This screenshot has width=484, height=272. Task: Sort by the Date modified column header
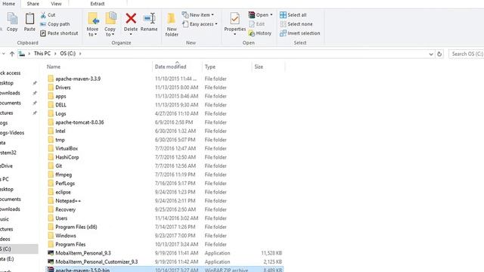click(170, 66)
